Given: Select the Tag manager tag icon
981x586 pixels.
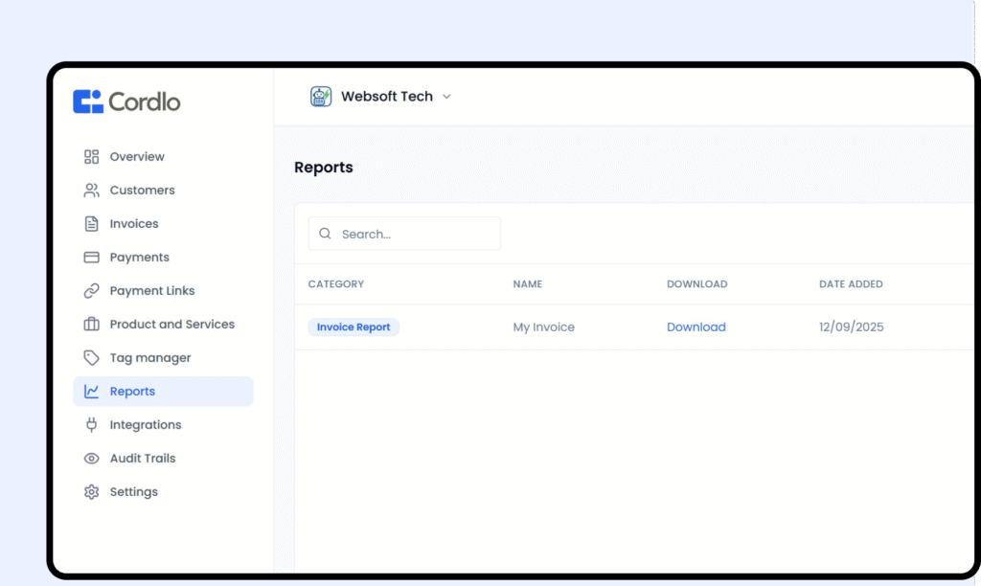Looking at the screenshot, I should [92, 358].
